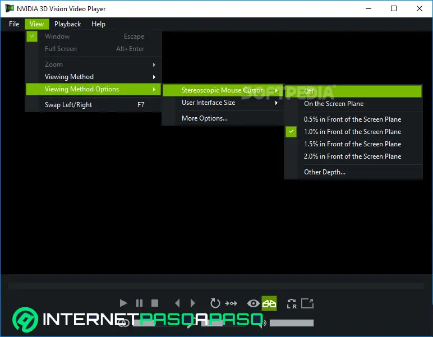This screenshot has height=337, width=433.
Task: Toggle the loop/repeat circular arrow icon
Action: (x=215, y=303)
